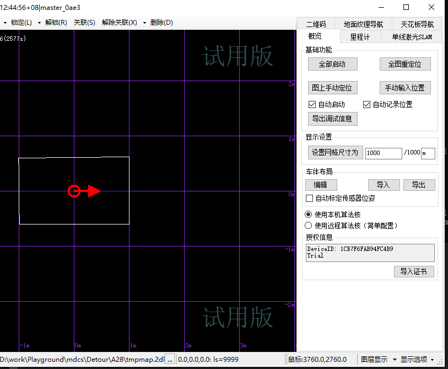The height and width of the screenshot is (369, 448).
Task: Click the browse '...' button beside map path
Action: tap(170, 359)
